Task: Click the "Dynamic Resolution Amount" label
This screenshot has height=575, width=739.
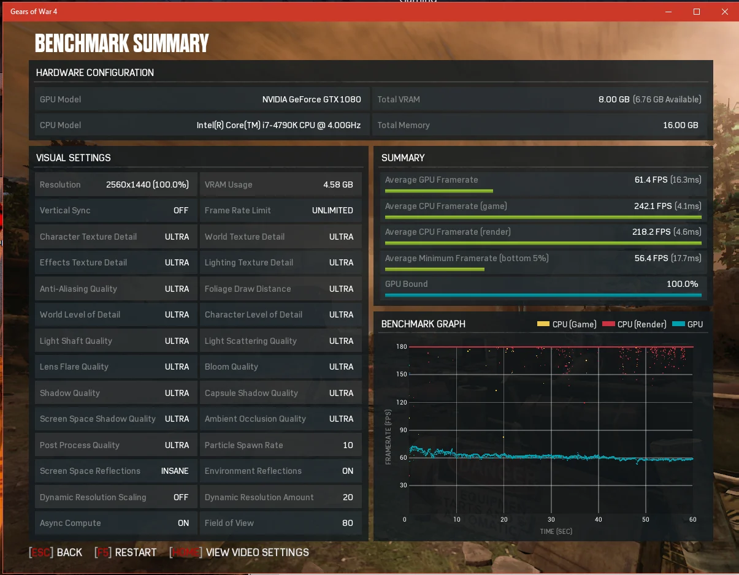Action: [259, 497]
